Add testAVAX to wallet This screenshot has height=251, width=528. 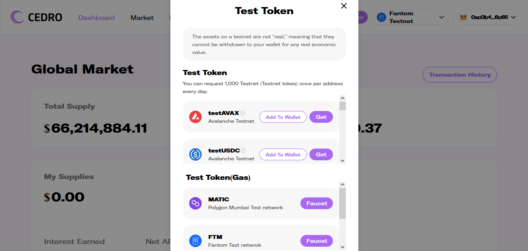283,117
